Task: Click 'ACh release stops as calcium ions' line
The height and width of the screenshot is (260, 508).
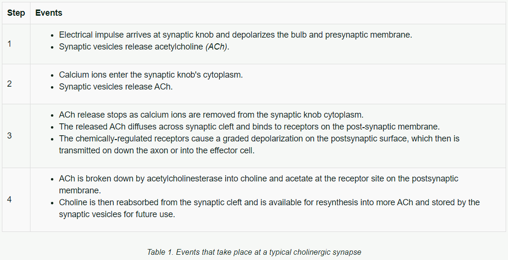Action: [x=211, y=115]
